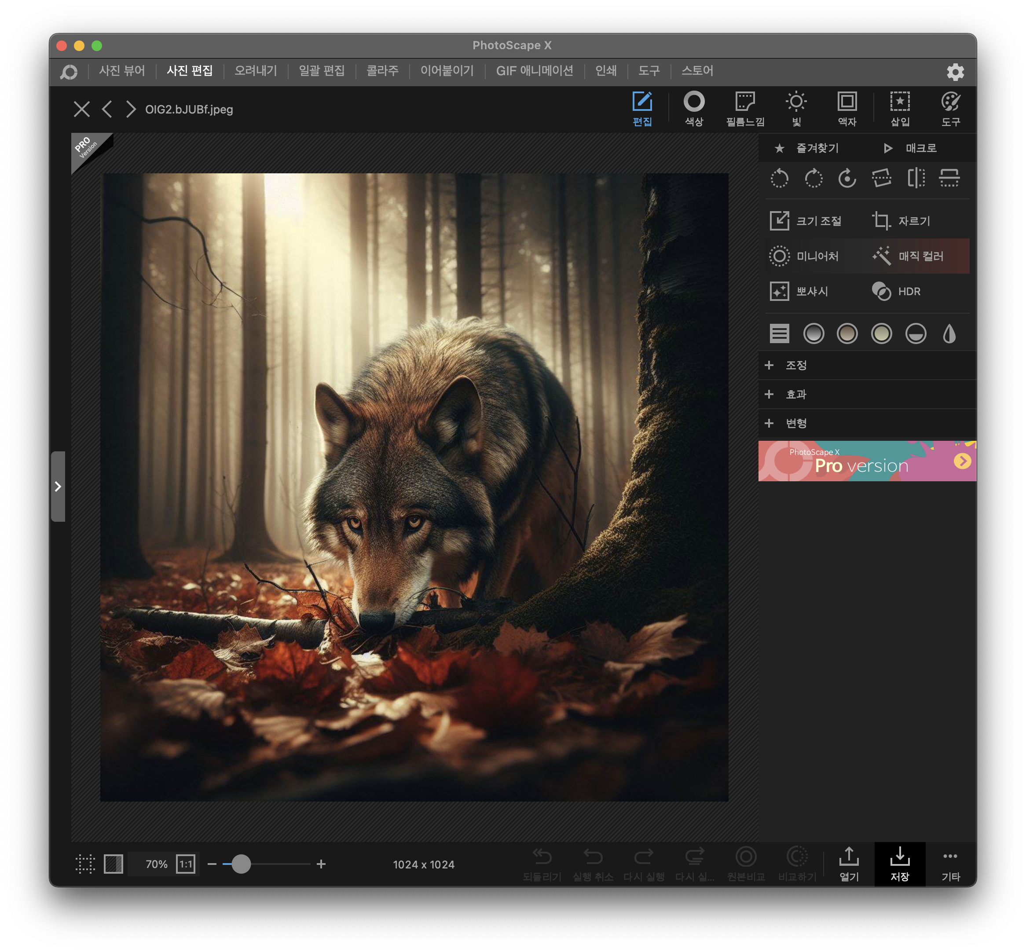The height and width of the screenshot is (952, 1026).
Task: Toggle the checkered background display icon
Action: 114,864
